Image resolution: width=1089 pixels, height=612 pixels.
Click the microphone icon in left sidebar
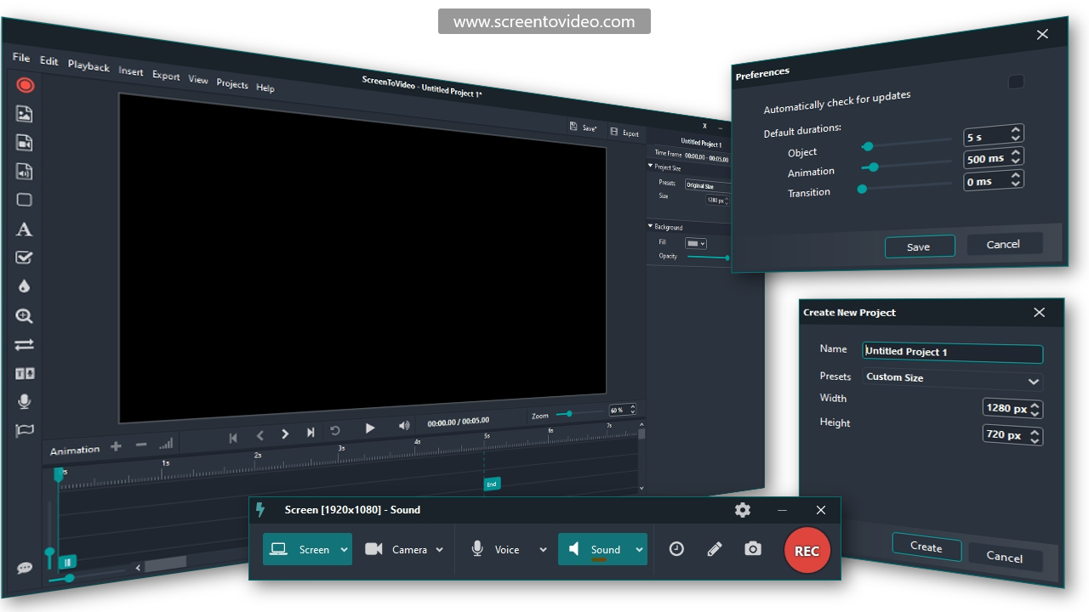(25, 401)
